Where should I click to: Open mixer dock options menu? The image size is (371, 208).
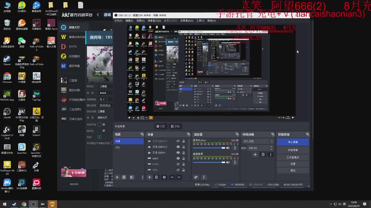[204, 177]
